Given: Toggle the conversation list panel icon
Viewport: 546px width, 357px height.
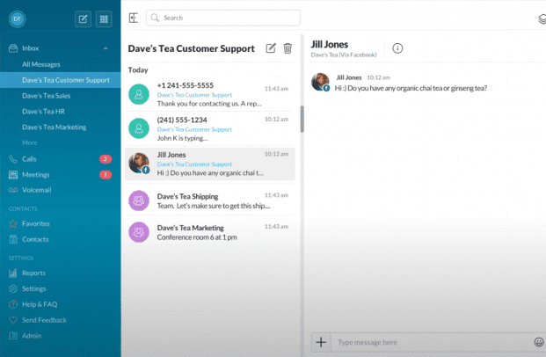Looking at the screenshot, I should (x=133, y=18).
